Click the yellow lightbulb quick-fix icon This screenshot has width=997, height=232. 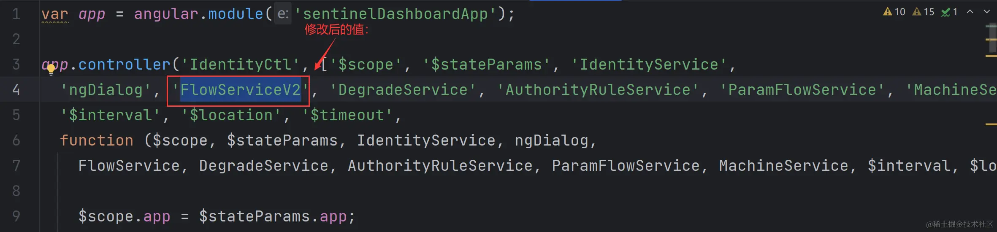(x=51, y=70)
